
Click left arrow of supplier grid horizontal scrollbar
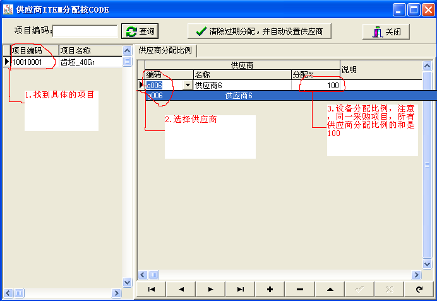click(143, 275)
